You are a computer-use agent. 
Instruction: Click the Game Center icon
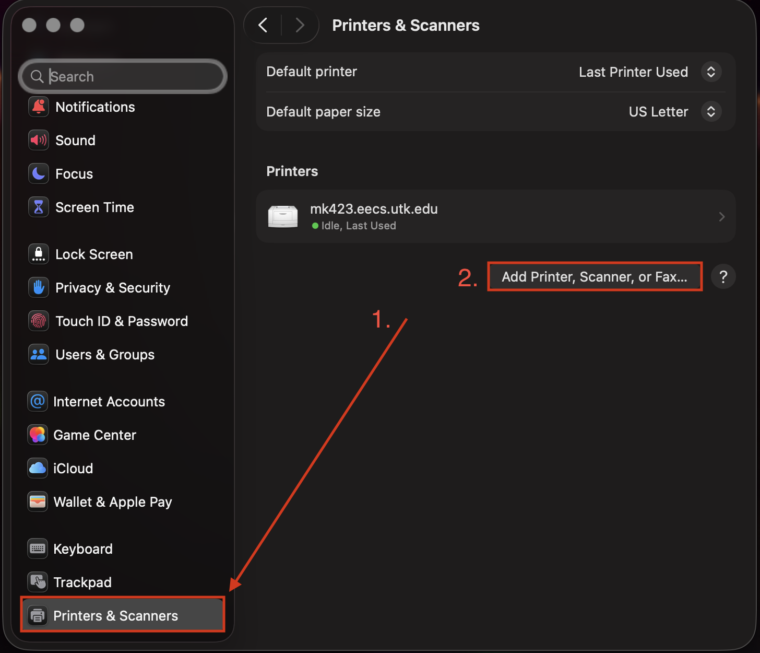[38, 435]
